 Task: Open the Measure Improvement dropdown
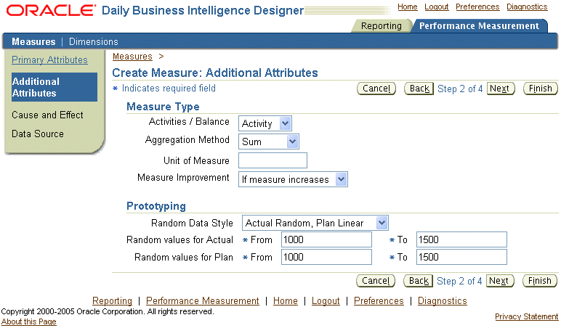click(294, 179)
